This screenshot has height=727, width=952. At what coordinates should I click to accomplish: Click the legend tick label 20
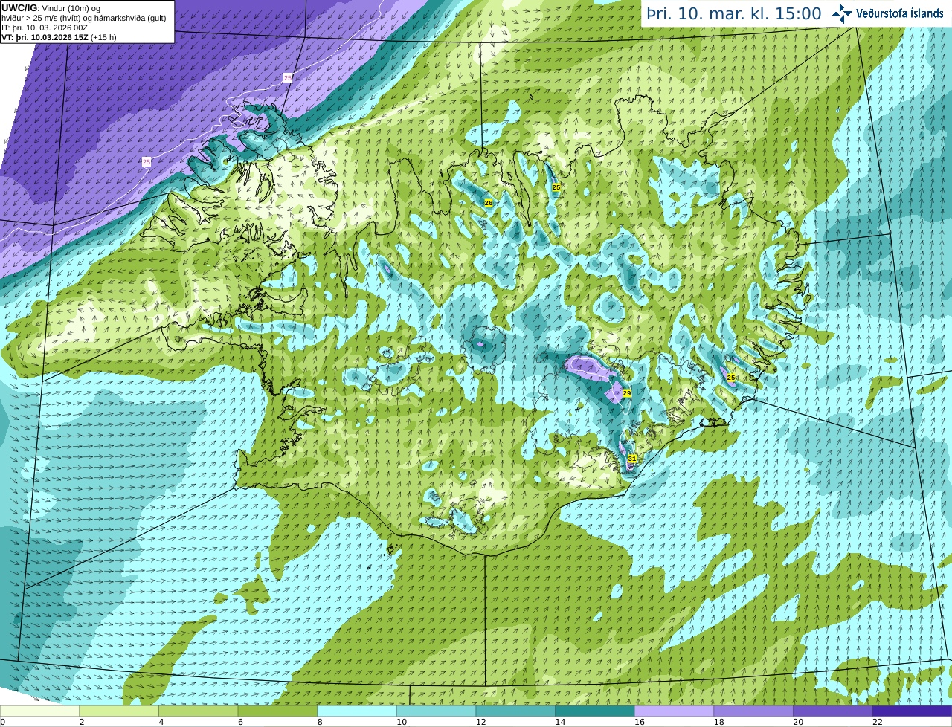click(x=798, y=721)
